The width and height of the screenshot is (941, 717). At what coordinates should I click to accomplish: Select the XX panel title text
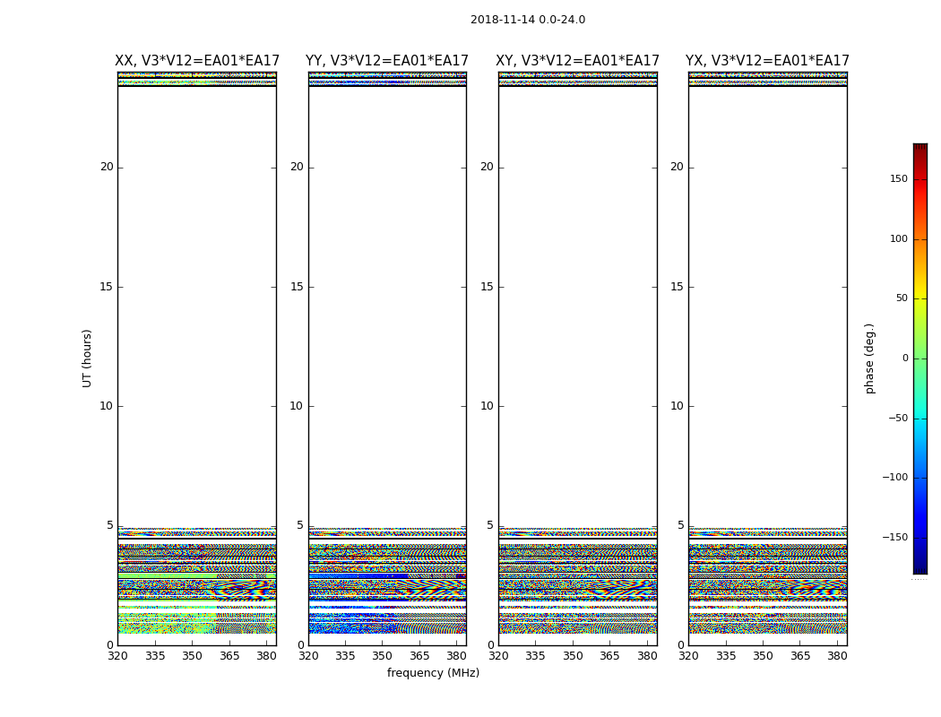coord(196,61)
